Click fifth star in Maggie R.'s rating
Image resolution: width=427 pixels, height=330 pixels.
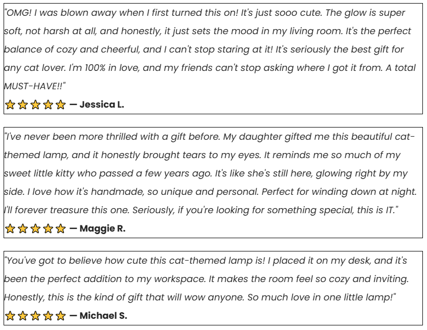(x=60, y=229)
